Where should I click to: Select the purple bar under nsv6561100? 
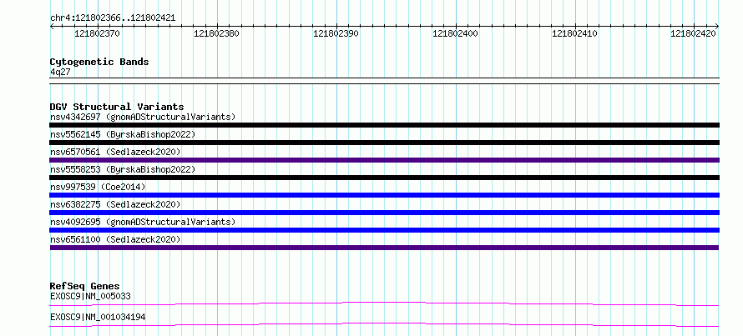click(x=384, y=248)
